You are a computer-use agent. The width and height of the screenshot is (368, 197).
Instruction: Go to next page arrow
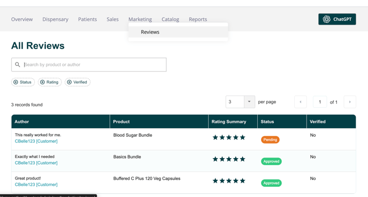pyautogui.click(x=350, y=102)
